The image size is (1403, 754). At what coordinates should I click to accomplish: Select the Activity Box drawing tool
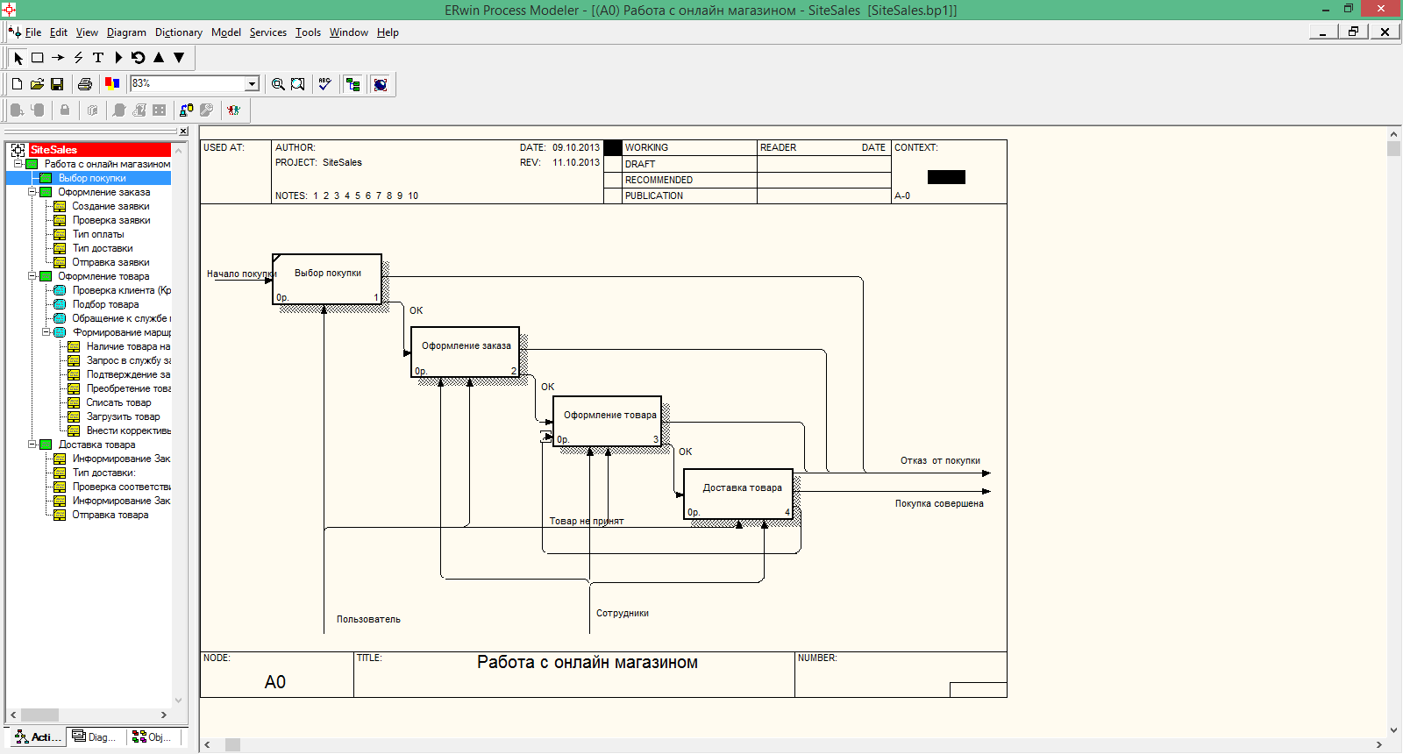[38, 58]
